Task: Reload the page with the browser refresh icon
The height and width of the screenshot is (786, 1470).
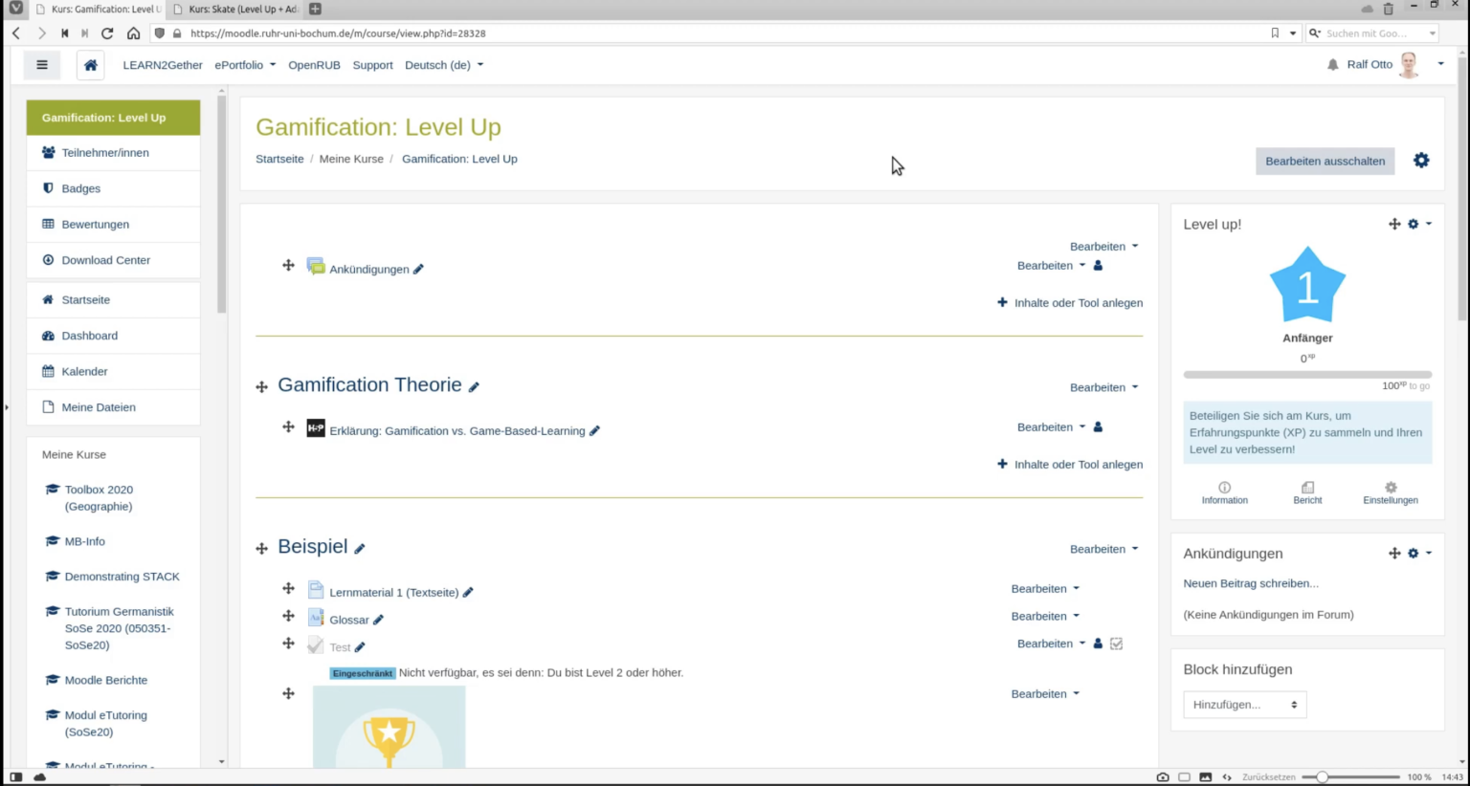Action: pos(107,33)
